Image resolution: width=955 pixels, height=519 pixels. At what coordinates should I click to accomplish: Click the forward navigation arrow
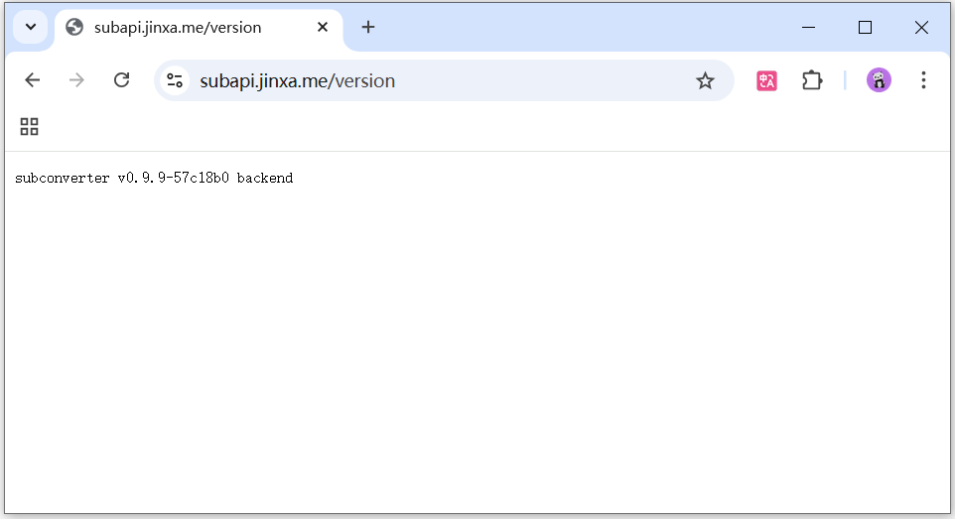[76, 80]
